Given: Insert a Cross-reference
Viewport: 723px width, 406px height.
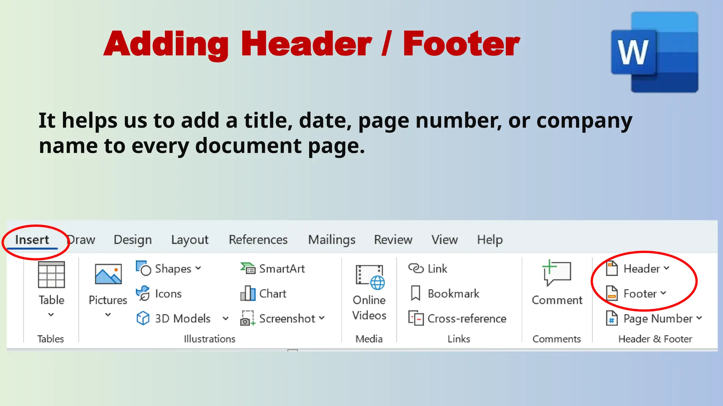Looking at the screenshot, I should click(457, 318).
